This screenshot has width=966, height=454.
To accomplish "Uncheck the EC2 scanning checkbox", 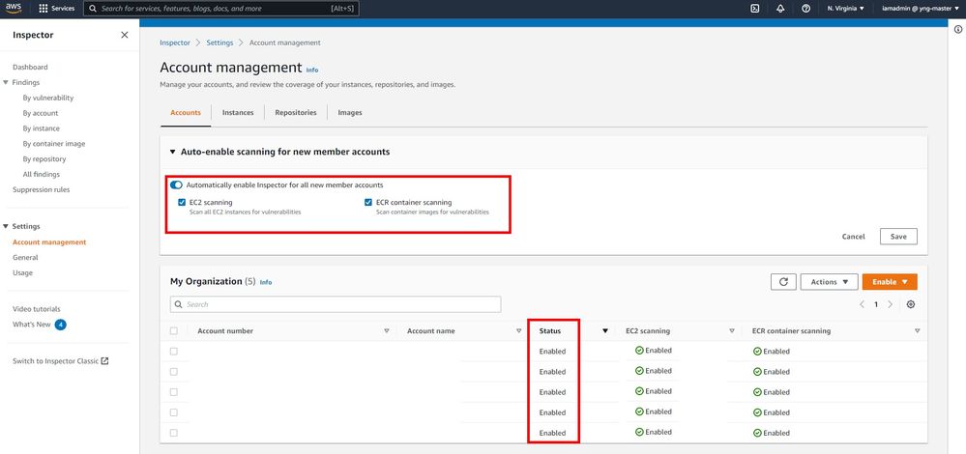I will pyautogui.click(x=182, y=202).
